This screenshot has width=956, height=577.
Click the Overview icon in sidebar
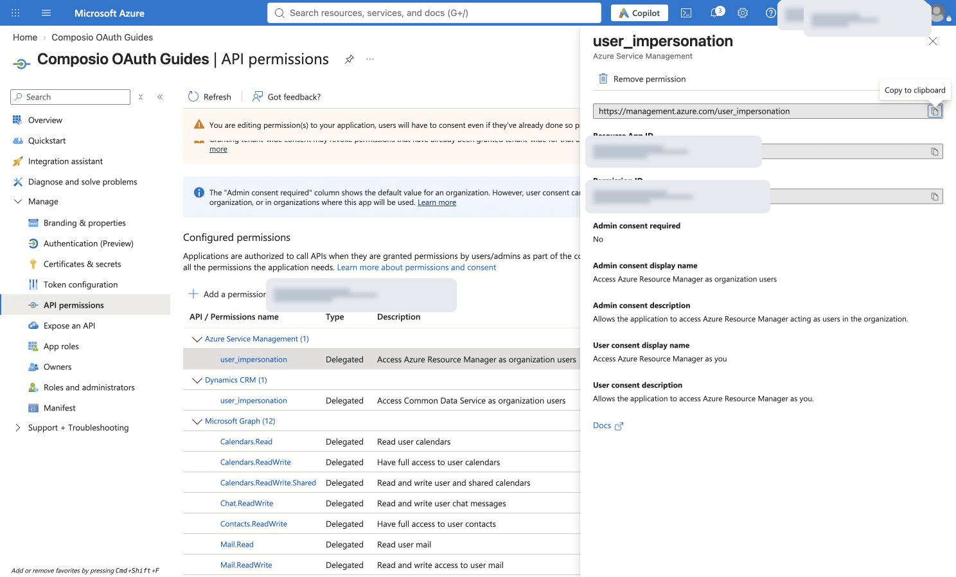[x=17, y=120]
